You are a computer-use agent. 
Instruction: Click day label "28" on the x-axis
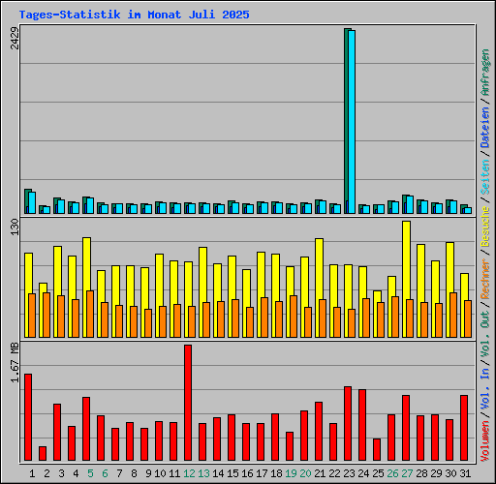pyautogui.click(x=421, y=473)
